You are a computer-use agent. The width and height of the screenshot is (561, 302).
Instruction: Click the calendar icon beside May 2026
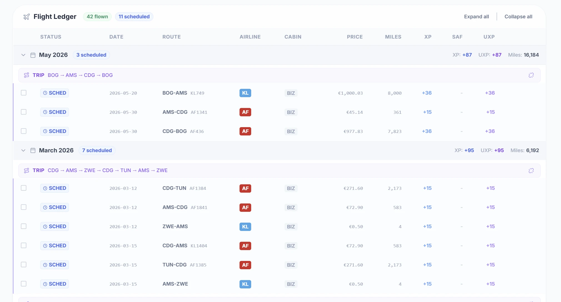[x=33, y=55]
